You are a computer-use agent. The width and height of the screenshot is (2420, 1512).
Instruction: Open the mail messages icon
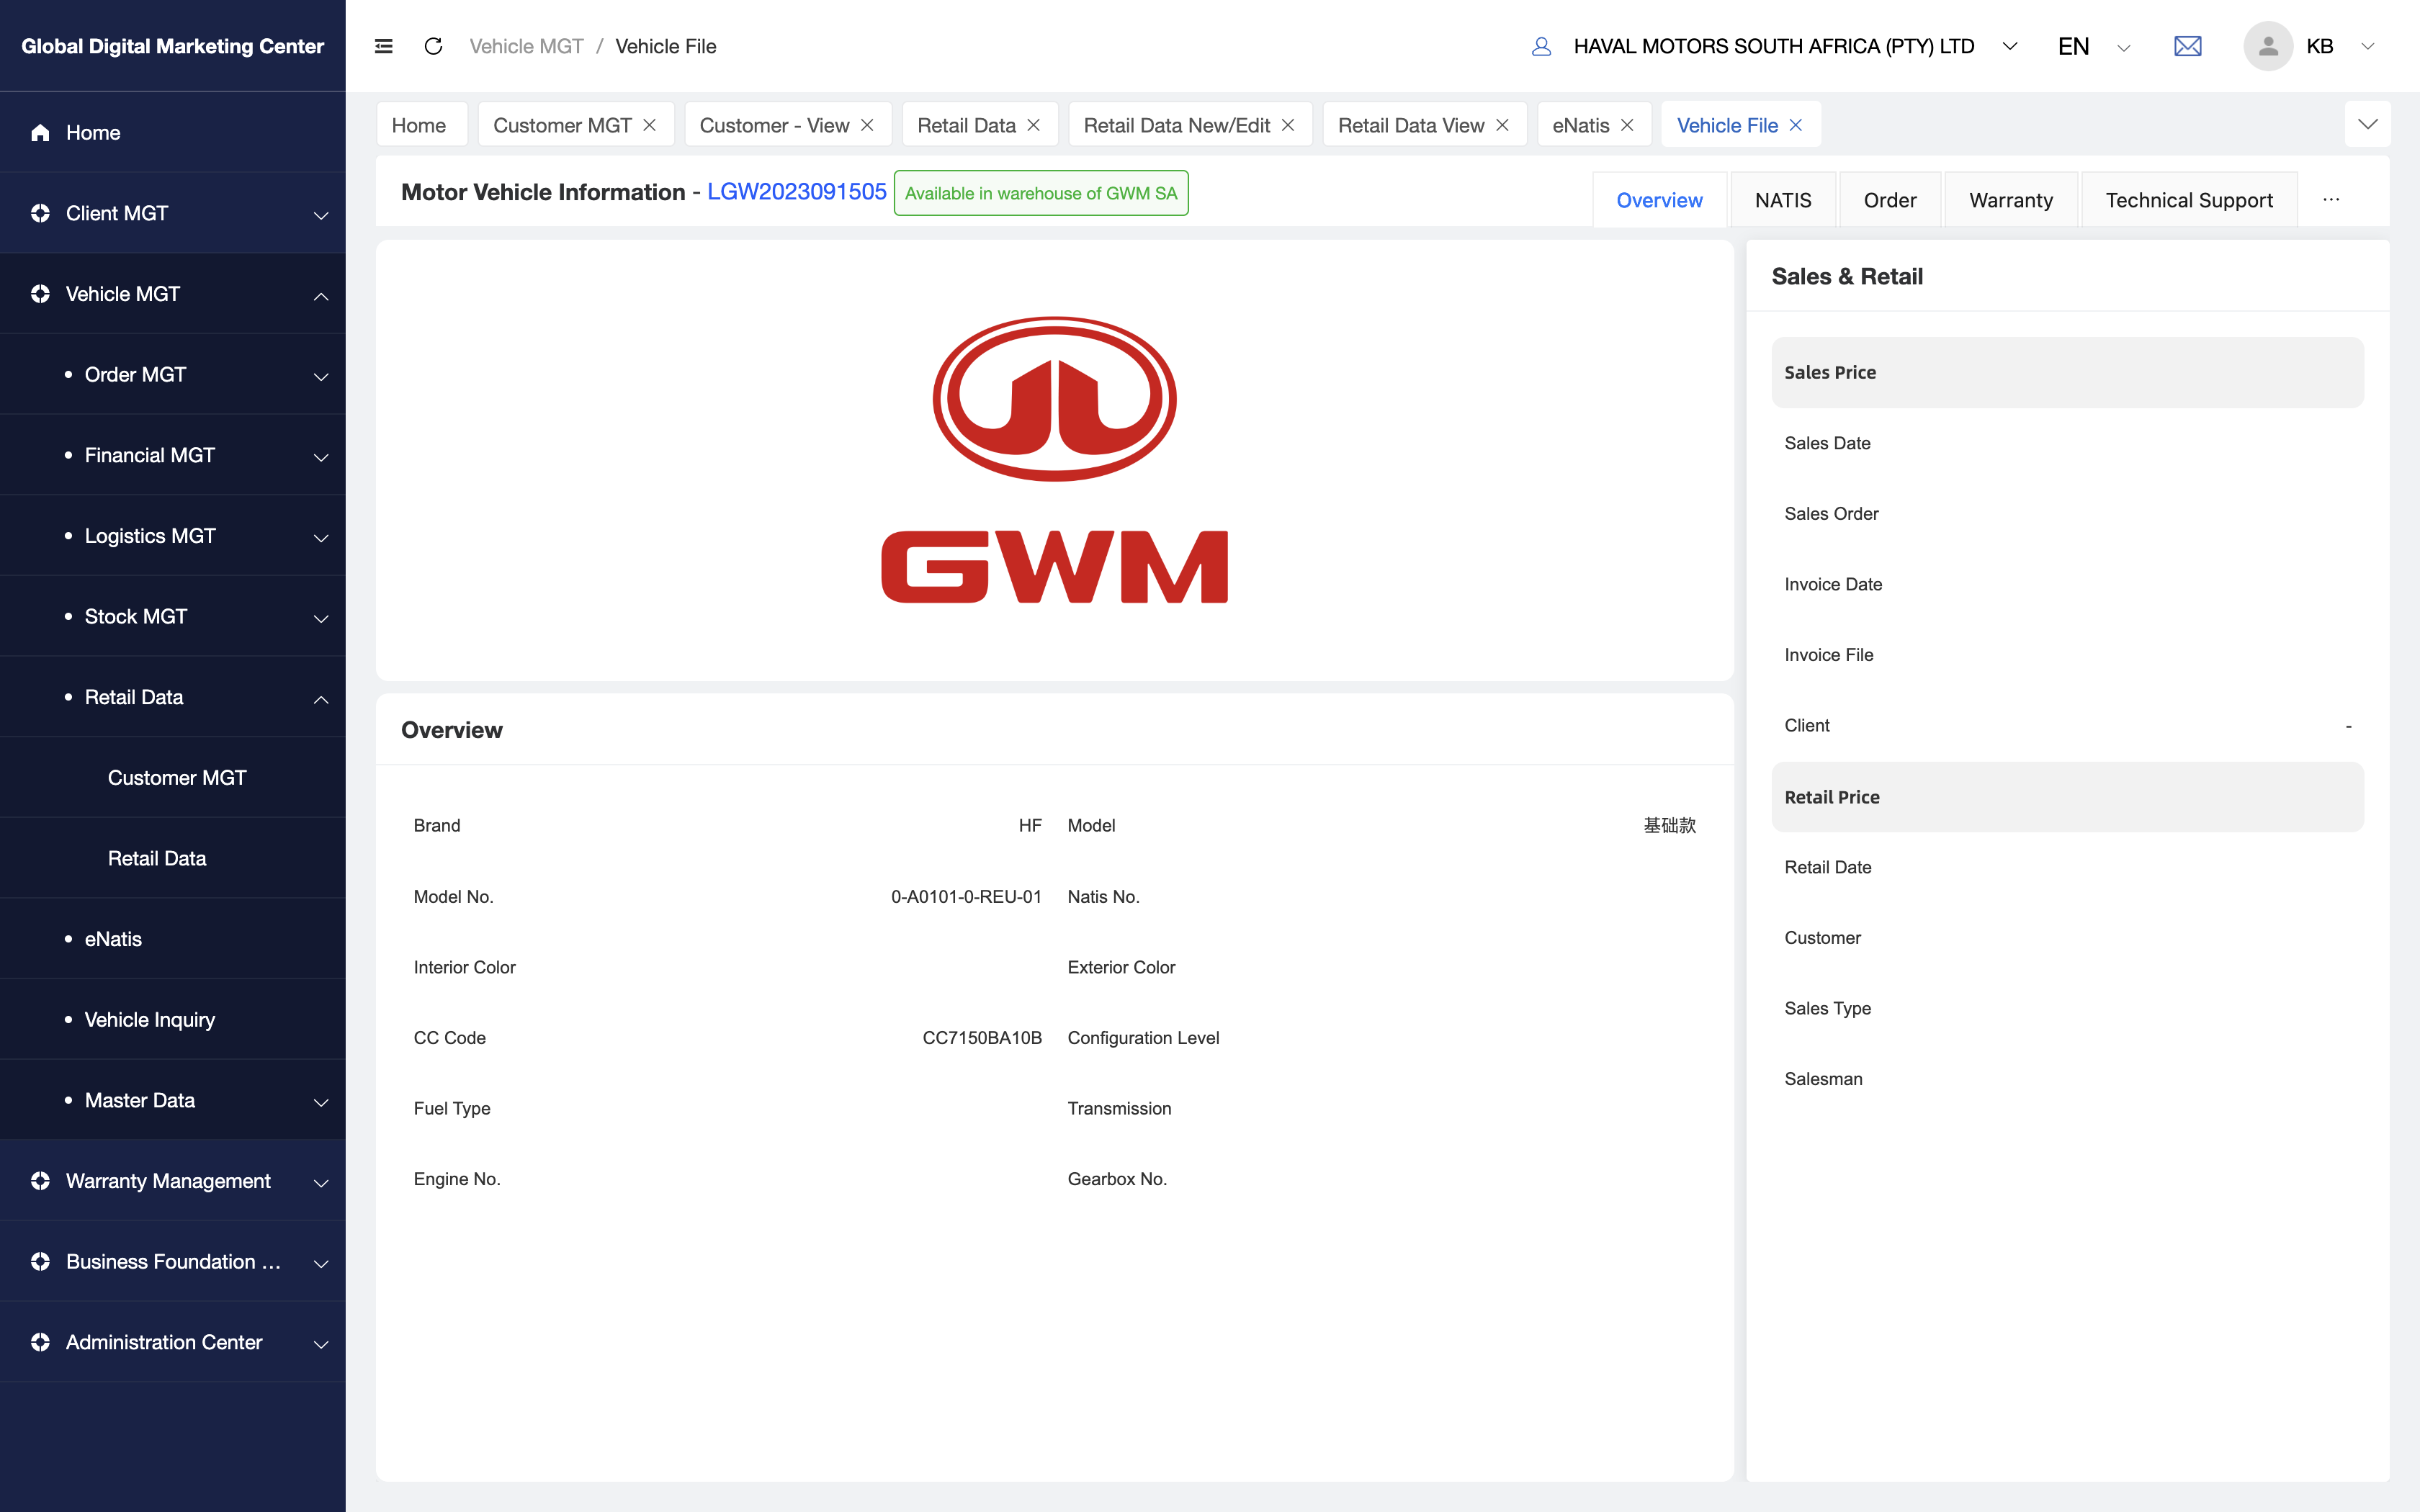tap(2187, 46)
